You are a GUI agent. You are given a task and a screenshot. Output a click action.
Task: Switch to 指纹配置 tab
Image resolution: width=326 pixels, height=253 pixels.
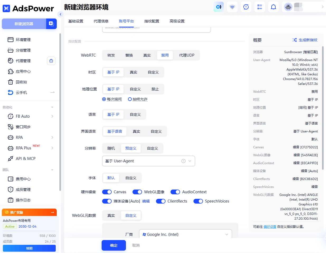point(152,21)
